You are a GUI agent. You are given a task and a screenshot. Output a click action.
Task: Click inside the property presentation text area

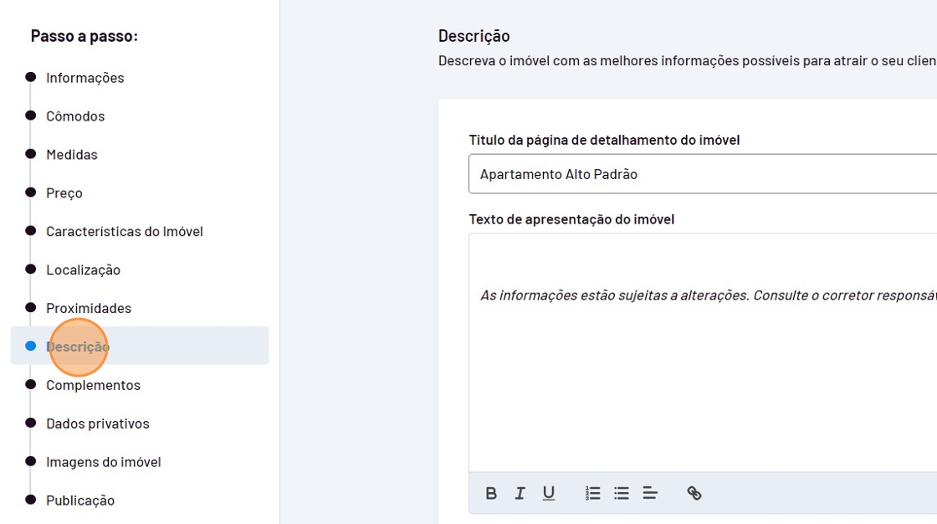tap(703, 377)
